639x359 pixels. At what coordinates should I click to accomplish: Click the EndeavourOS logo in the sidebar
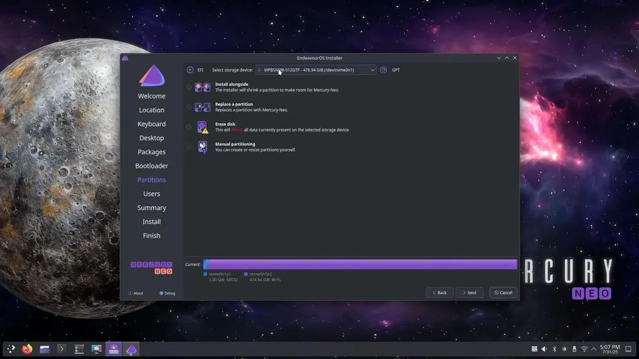point(152,75)
